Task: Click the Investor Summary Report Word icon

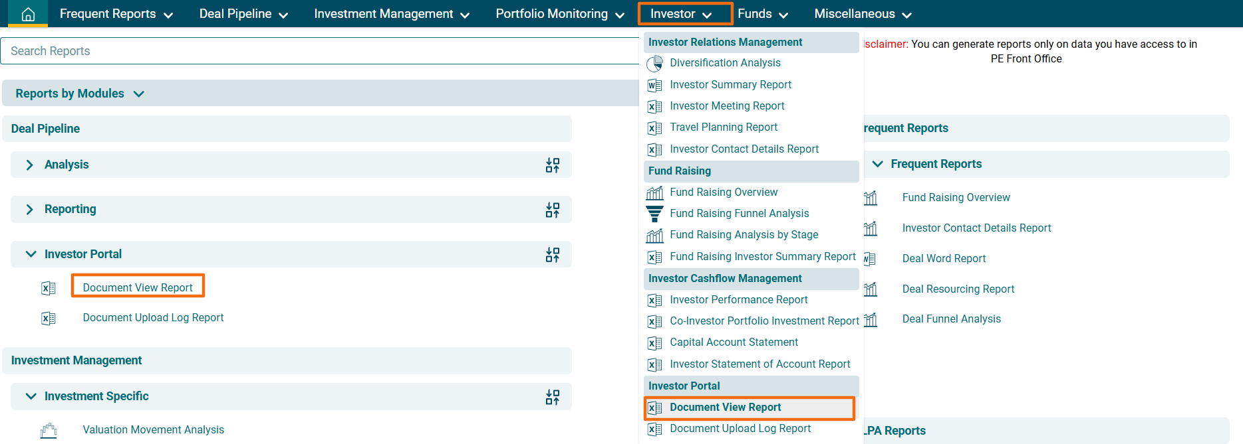Action: pos(654,85)
